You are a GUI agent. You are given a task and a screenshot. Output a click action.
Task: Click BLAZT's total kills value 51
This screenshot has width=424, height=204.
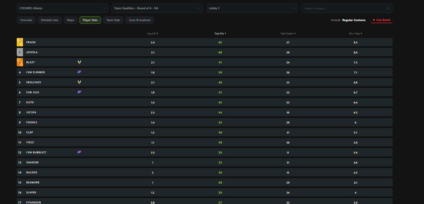pyautogui.click(x=220, y=62)
